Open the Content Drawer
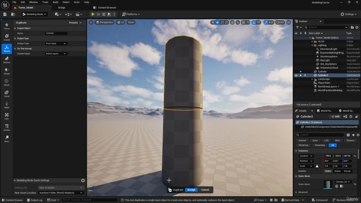This screenshot has width=361, height=203. [12, 200]
